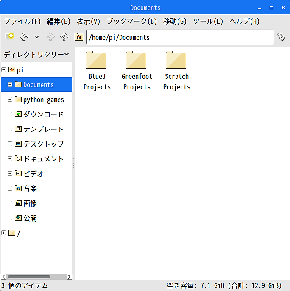Expand the root / tree node
The image size is (290, 291).
pyautogui.click(x=3, y=233)
